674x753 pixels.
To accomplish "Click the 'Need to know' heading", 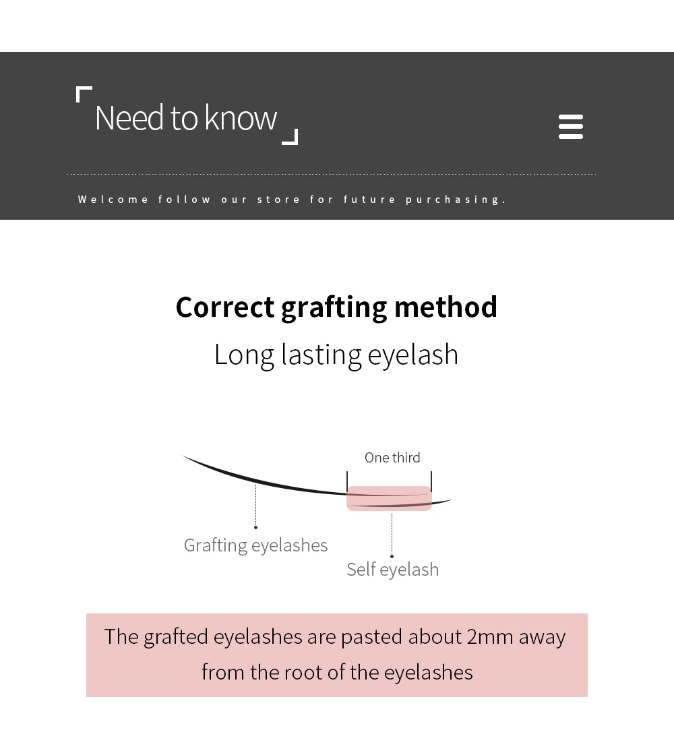I will pos(186,118).
